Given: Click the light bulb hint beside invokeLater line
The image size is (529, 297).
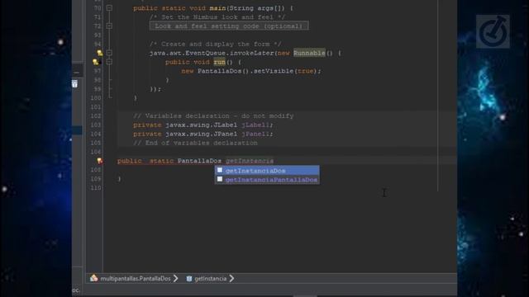Looking at the screenshot, I should pos(100,53).
